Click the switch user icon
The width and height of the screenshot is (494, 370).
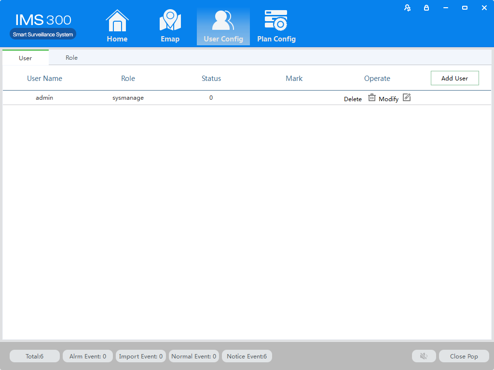coord(408,8)
